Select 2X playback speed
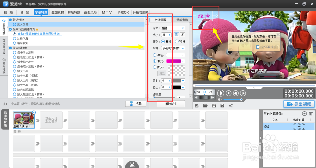 coord(211,92)
